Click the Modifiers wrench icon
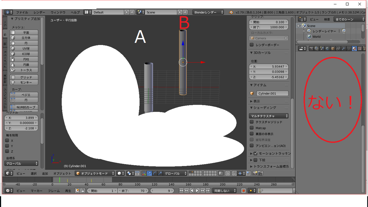The width and height of the screenshot is (368, 207). tap(343, 48)
